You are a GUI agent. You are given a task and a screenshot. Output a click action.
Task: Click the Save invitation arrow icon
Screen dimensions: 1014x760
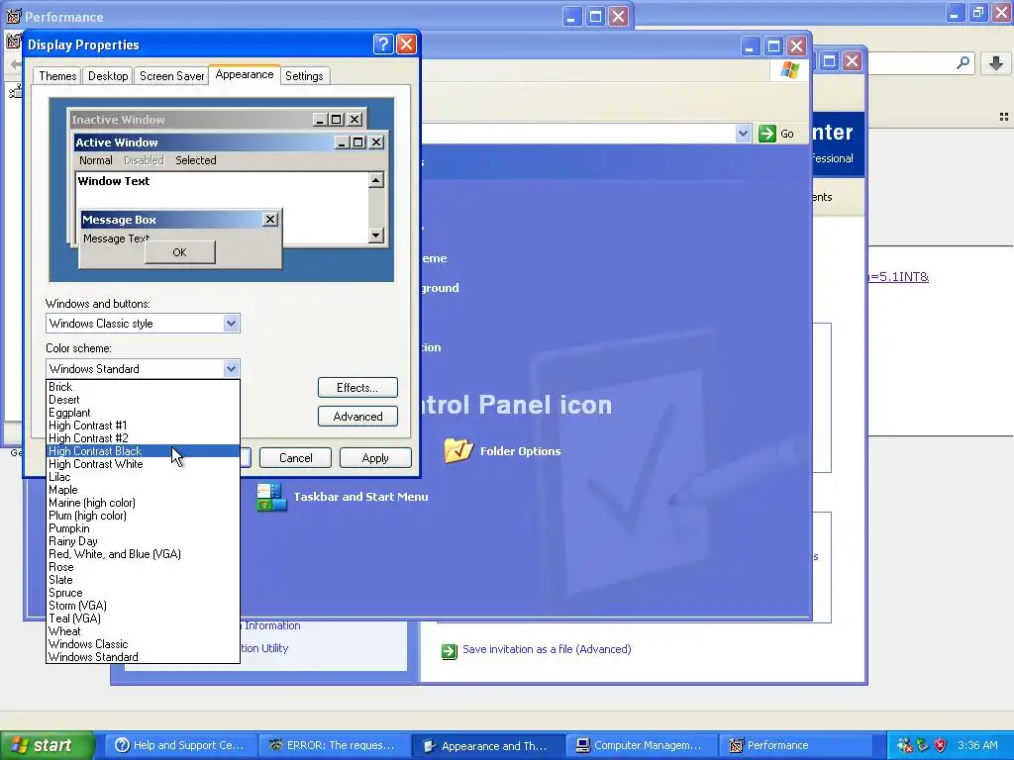tap(449, 651)
